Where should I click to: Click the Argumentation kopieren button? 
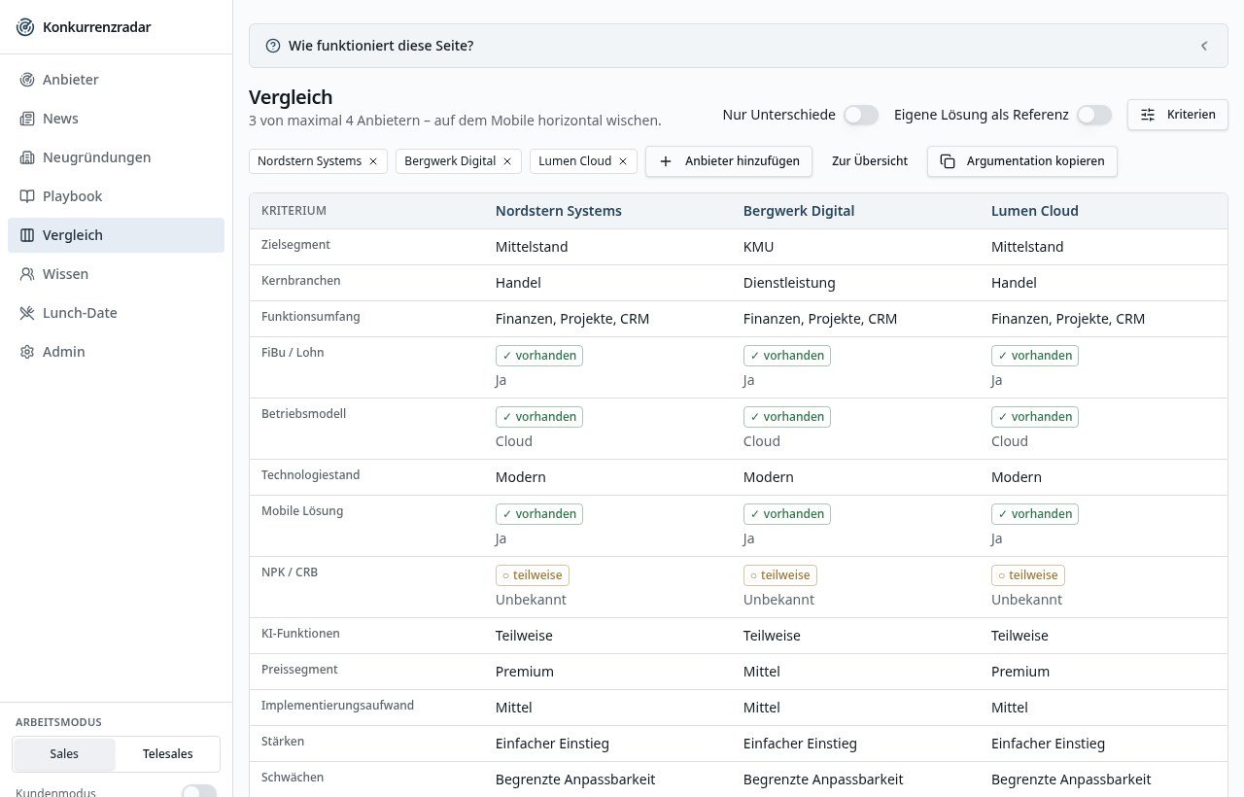[1022, 161]
